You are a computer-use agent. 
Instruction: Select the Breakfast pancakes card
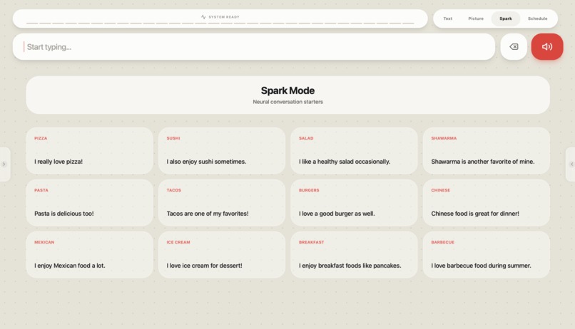354,255
